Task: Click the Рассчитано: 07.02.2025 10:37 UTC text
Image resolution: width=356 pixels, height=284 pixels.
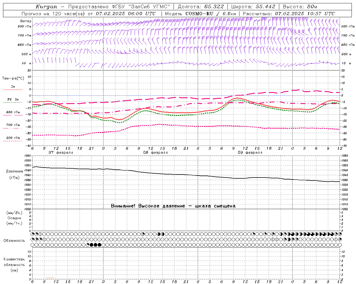Action: click(289, 14)
